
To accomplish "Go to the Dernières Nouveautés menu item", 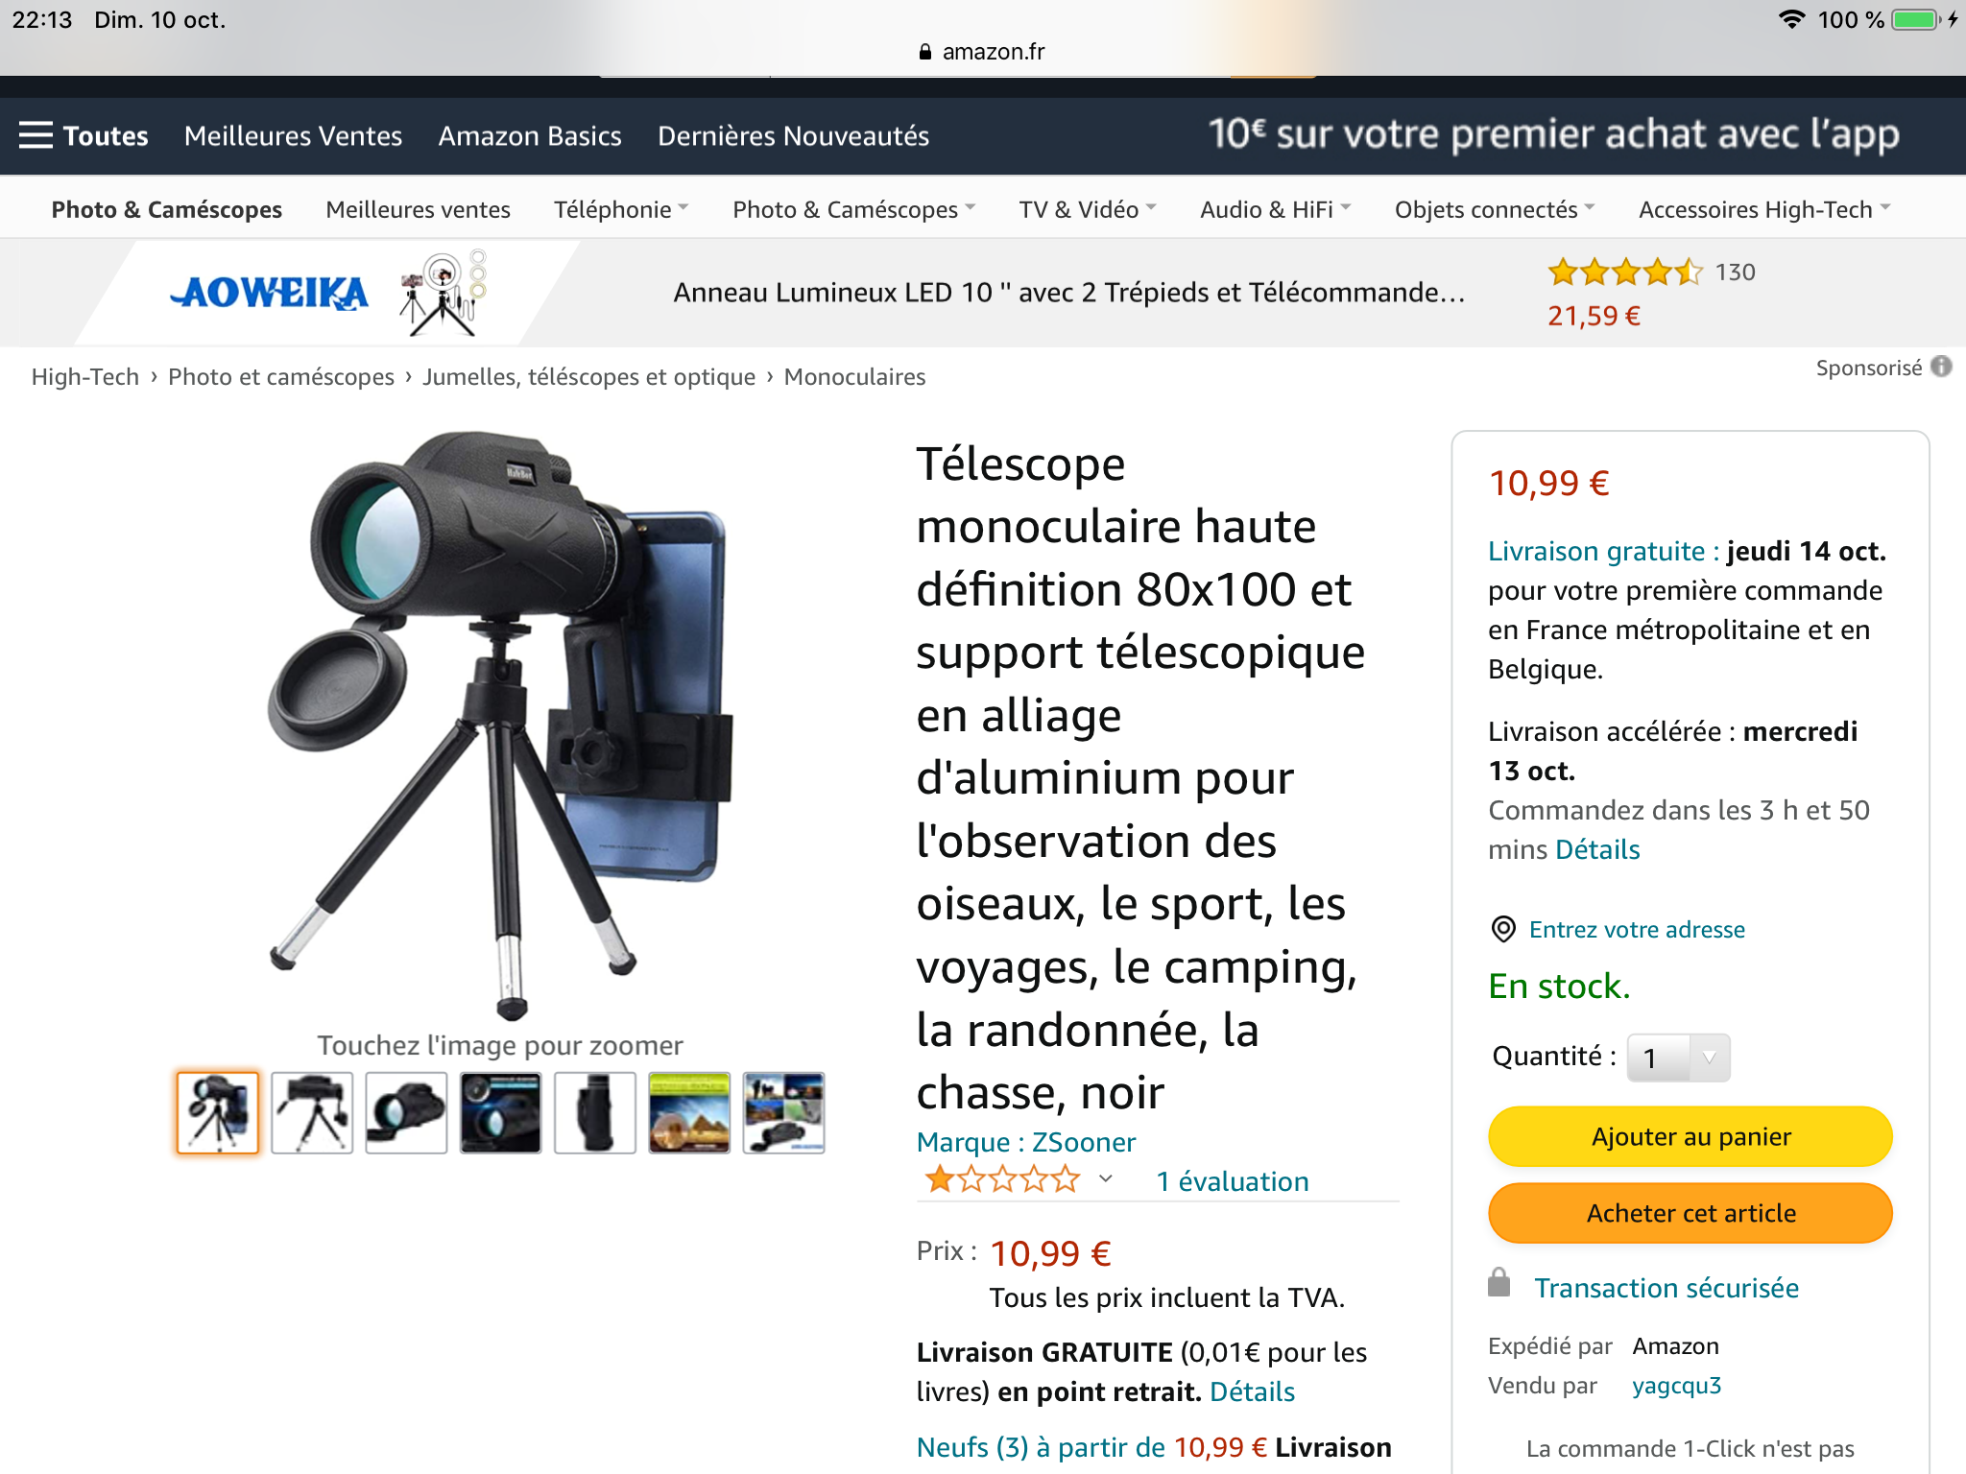I will pyautogui.click(x=793, y=135).
